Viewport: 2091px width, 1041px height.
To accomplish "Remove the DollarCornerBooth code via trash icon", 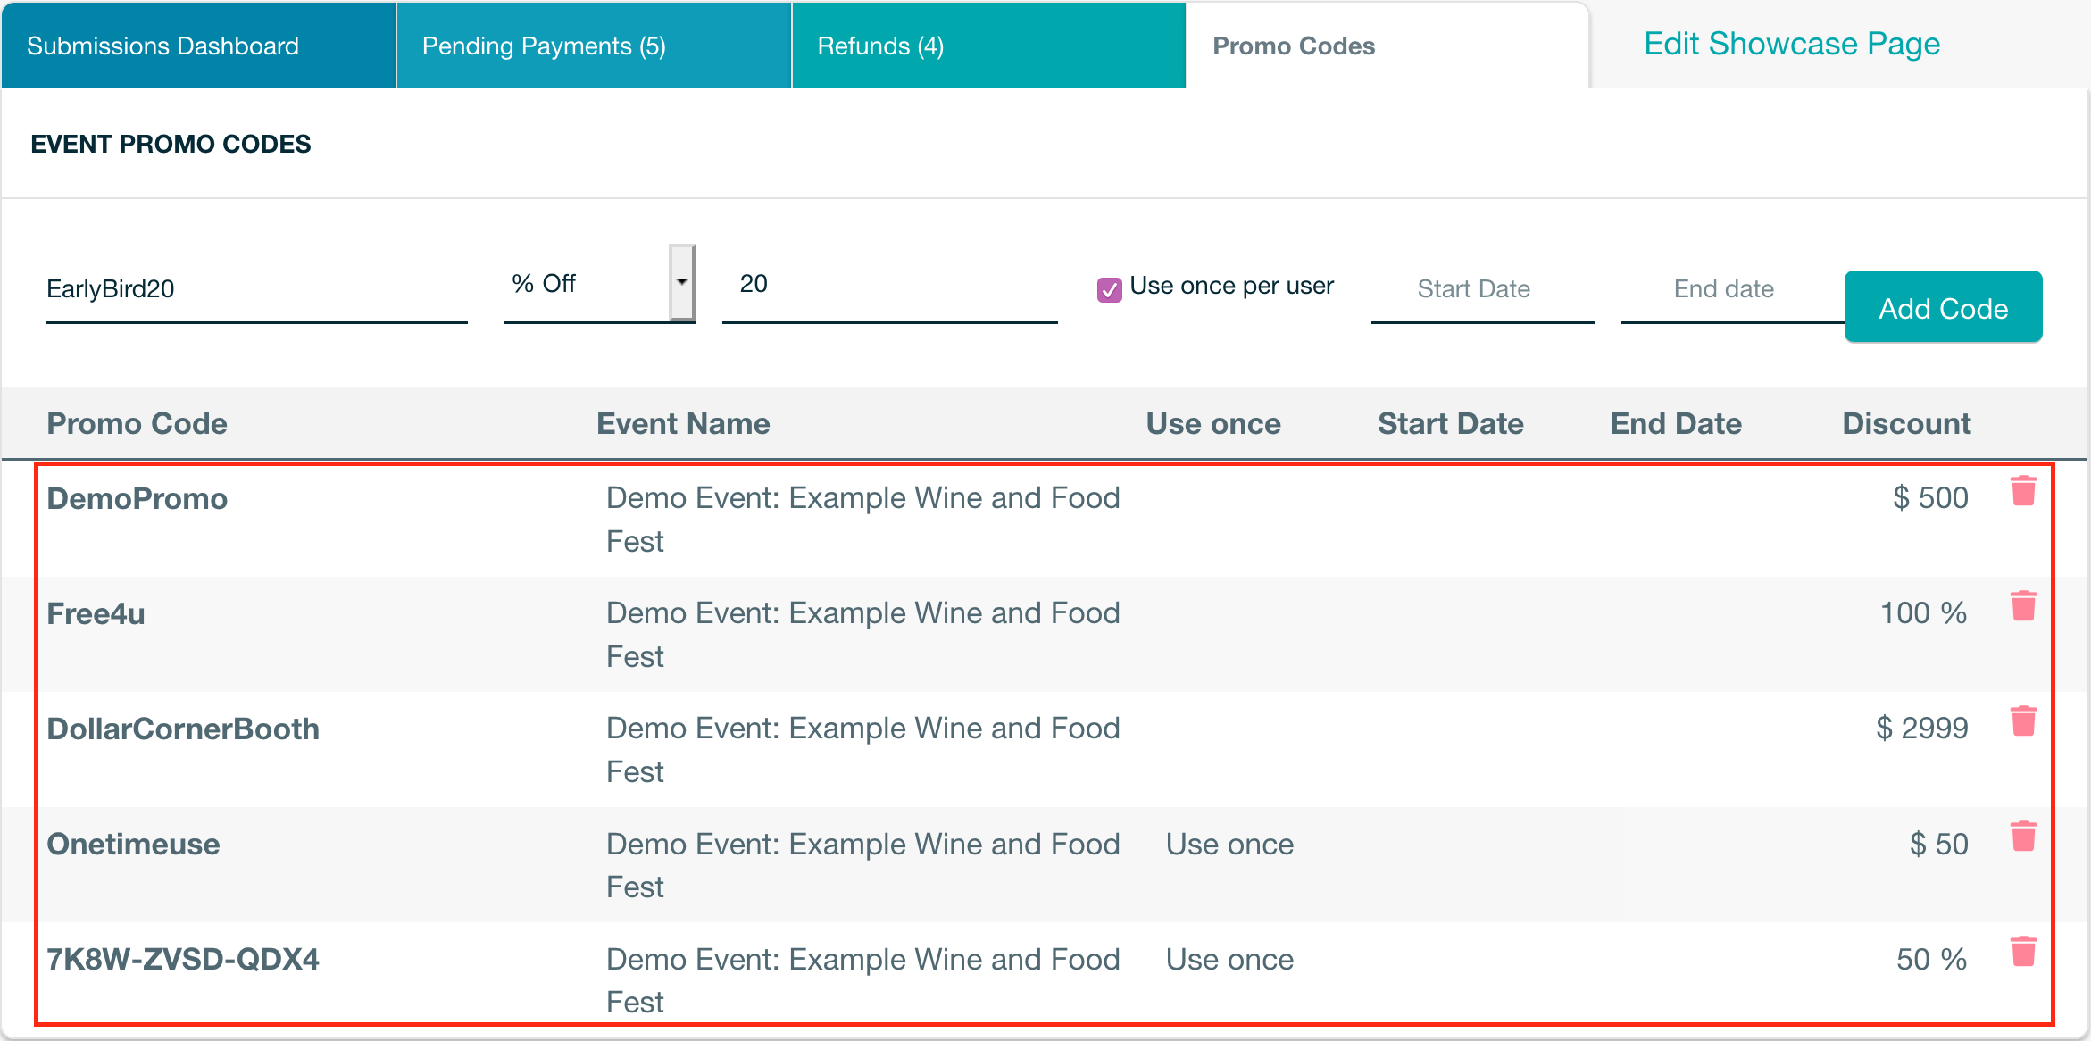I will coord(2023,721).
